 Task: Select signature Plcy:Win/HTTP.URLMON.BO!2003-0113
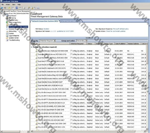pos(51,103)
